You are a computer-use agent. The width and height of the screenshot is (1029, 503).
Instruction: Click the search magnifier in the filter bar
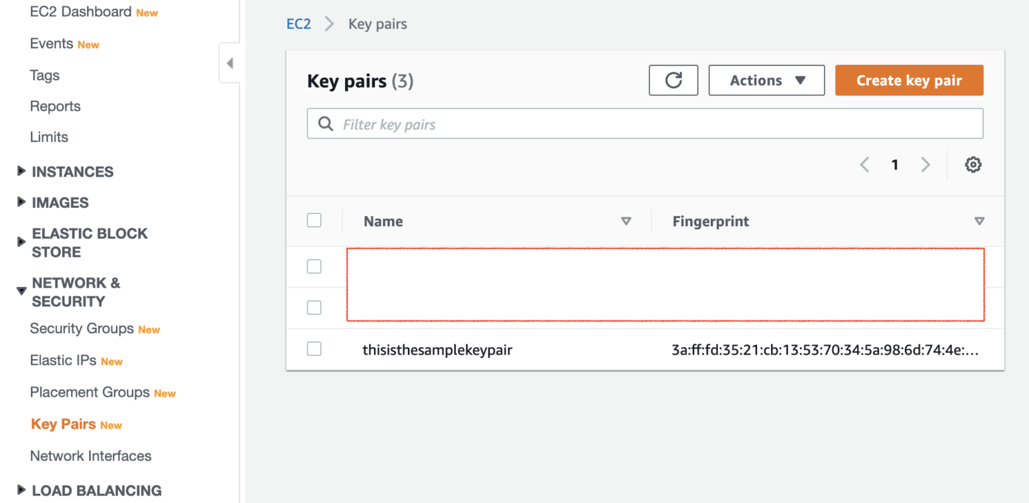pos(326,123)
